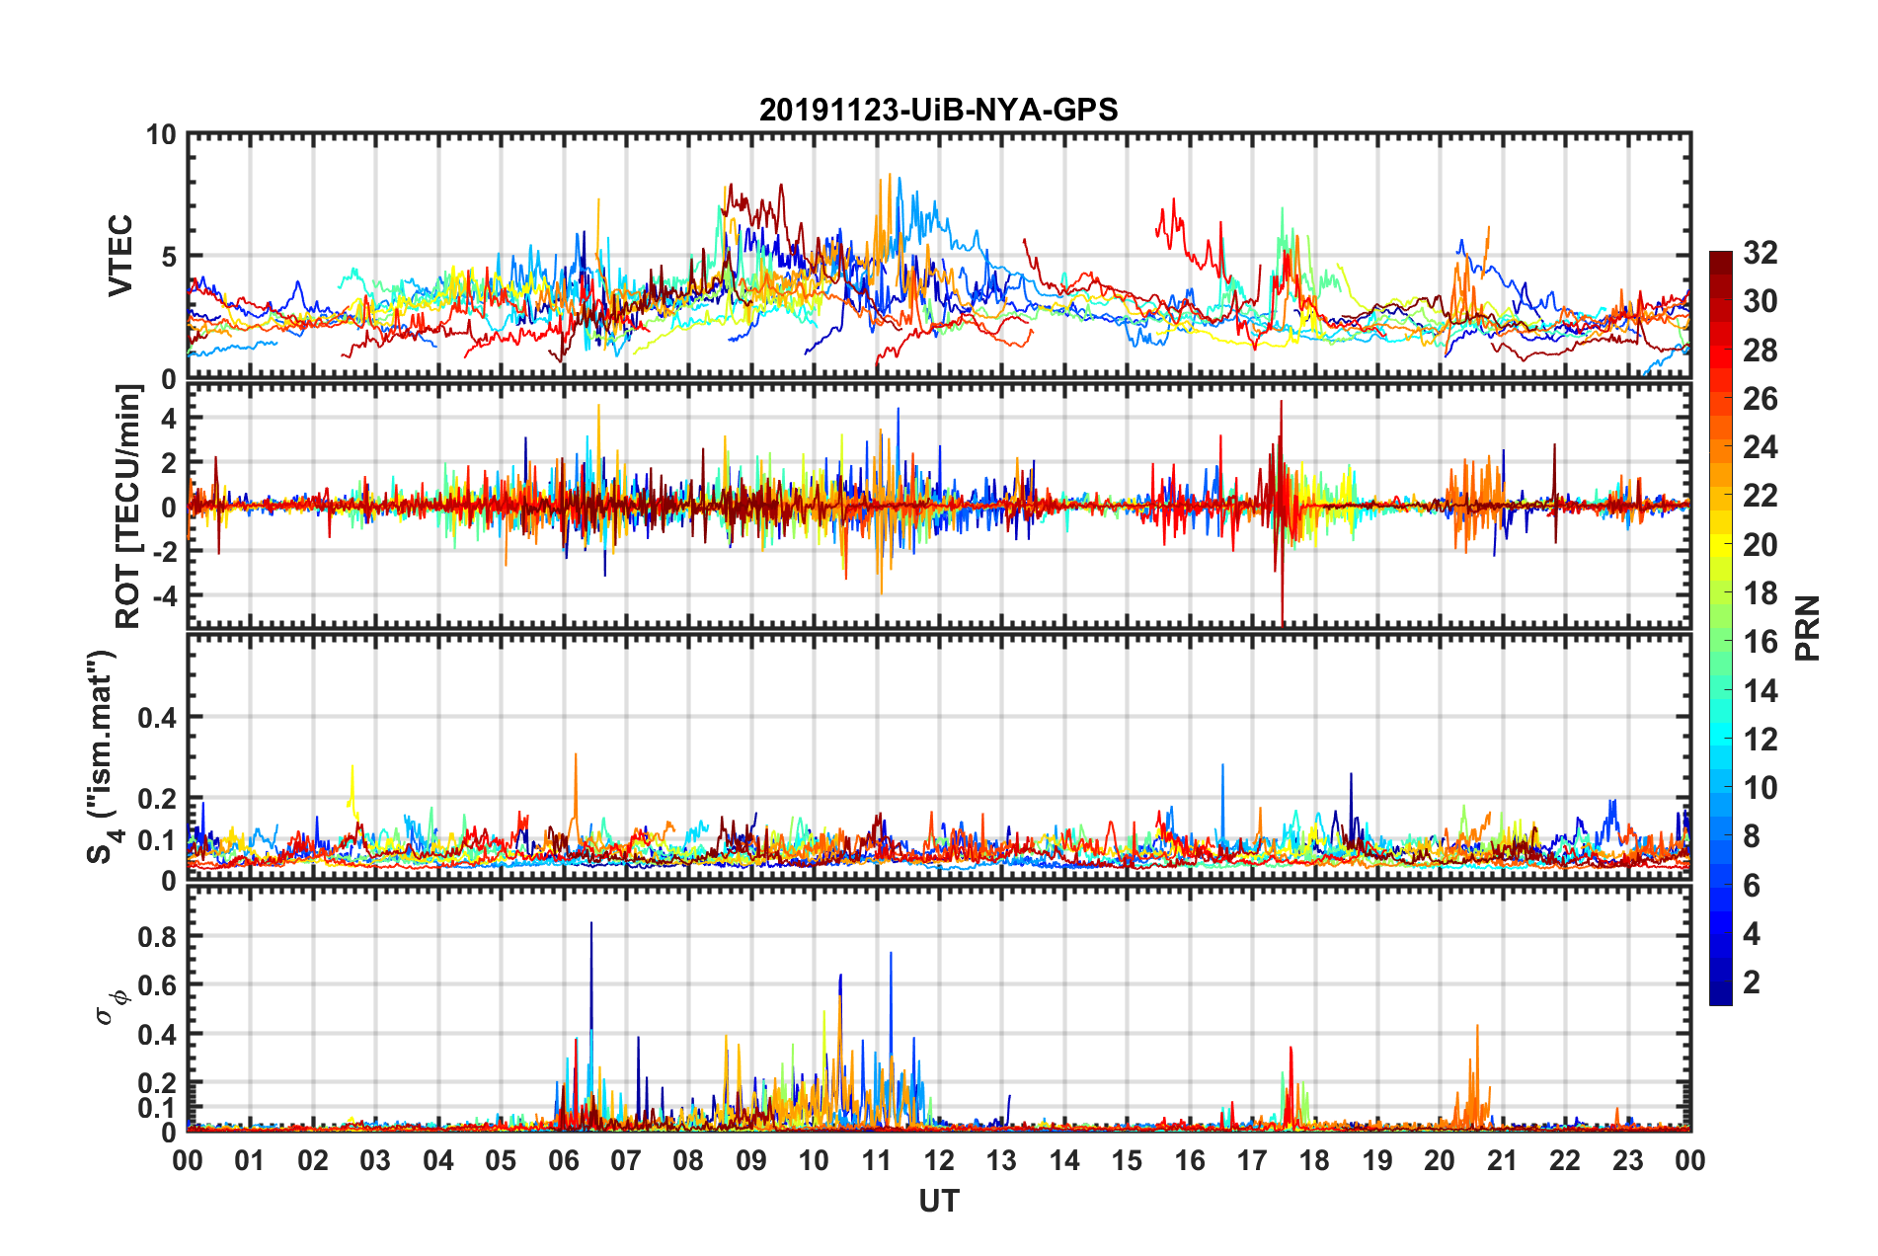This screenshot has width=1878, height=1256.
Task: Click VTEC y-axis tick 10
Action: 162,134
